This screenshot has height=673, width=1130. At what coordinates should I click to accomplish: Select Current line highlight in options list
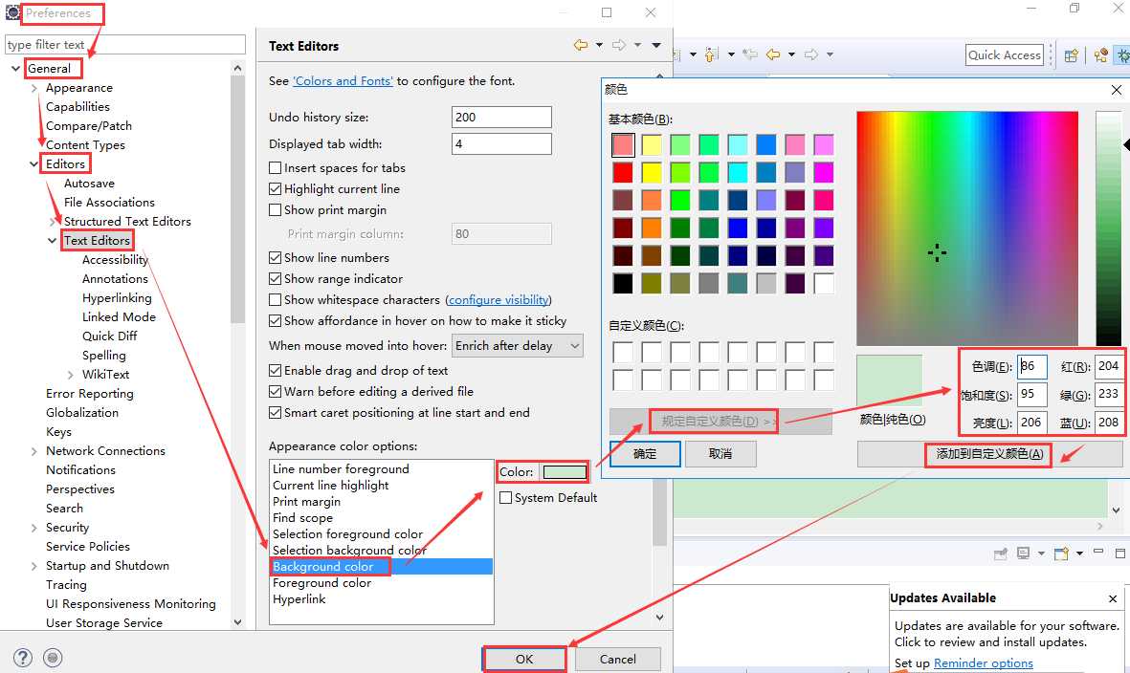pyautogui.click(x=381, y=485)
